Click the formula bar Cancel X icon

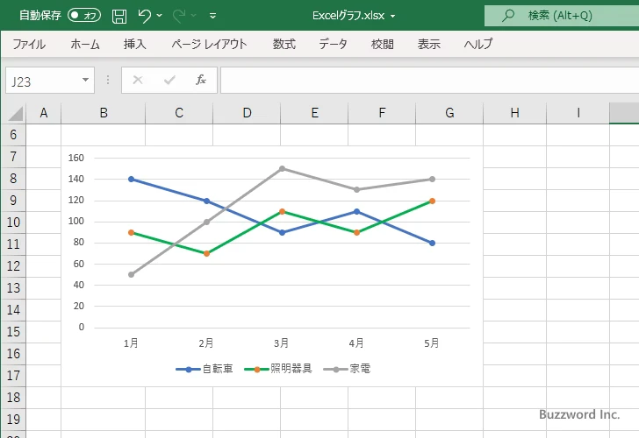pos(138,80)
